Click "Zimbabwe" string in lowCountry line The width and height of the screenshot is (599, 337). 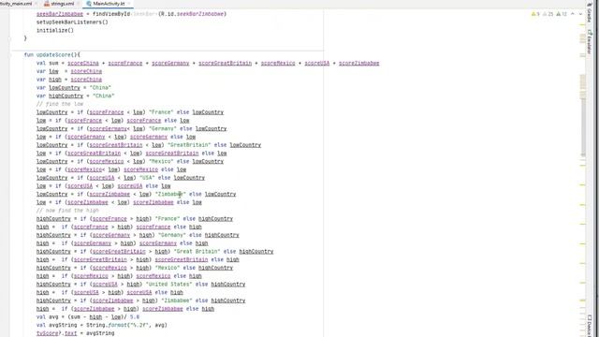170,194
